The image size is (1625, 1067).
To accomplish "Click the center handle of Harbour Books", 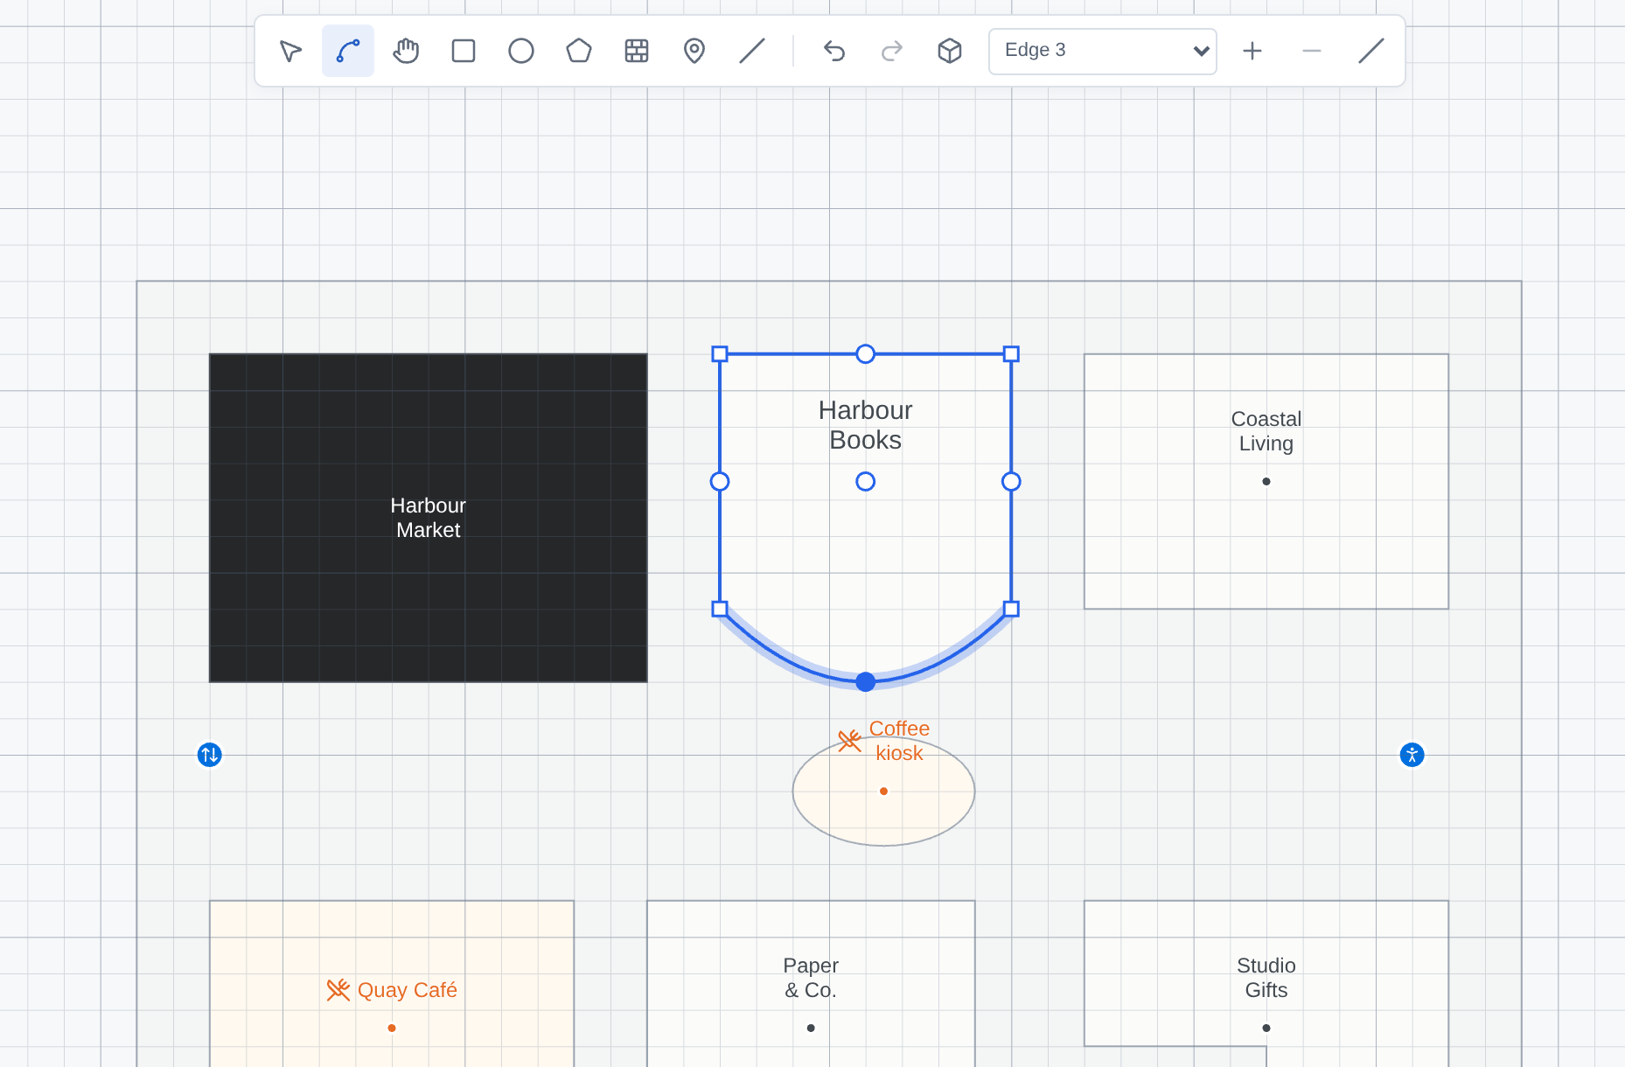I will point(866,482).
